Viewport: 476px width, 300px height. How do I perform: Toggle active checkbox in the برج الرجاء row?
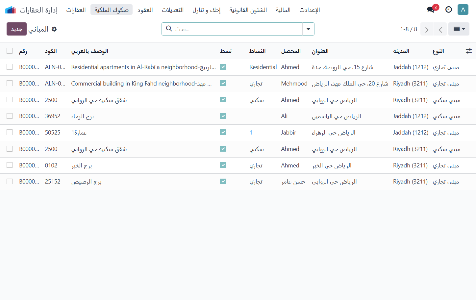click(223, 116)
